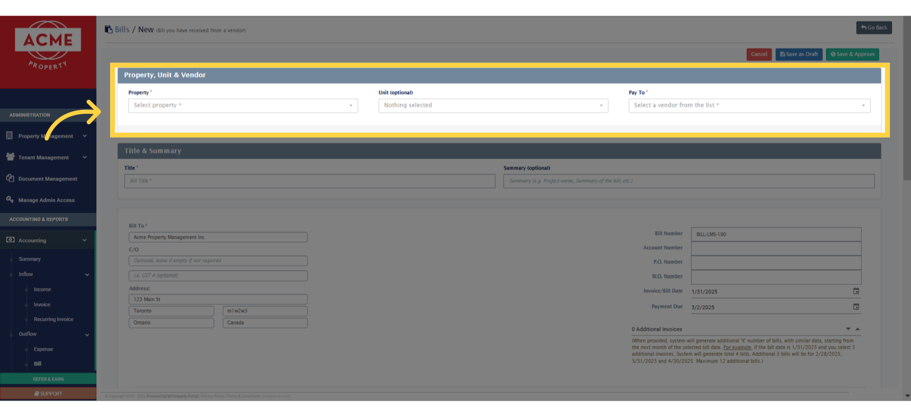Go to the Expense page
The height and width of the screenshot is (416, 911).
(x=43, y=349)
